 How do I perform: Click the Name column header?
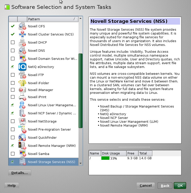click(95, 153)
